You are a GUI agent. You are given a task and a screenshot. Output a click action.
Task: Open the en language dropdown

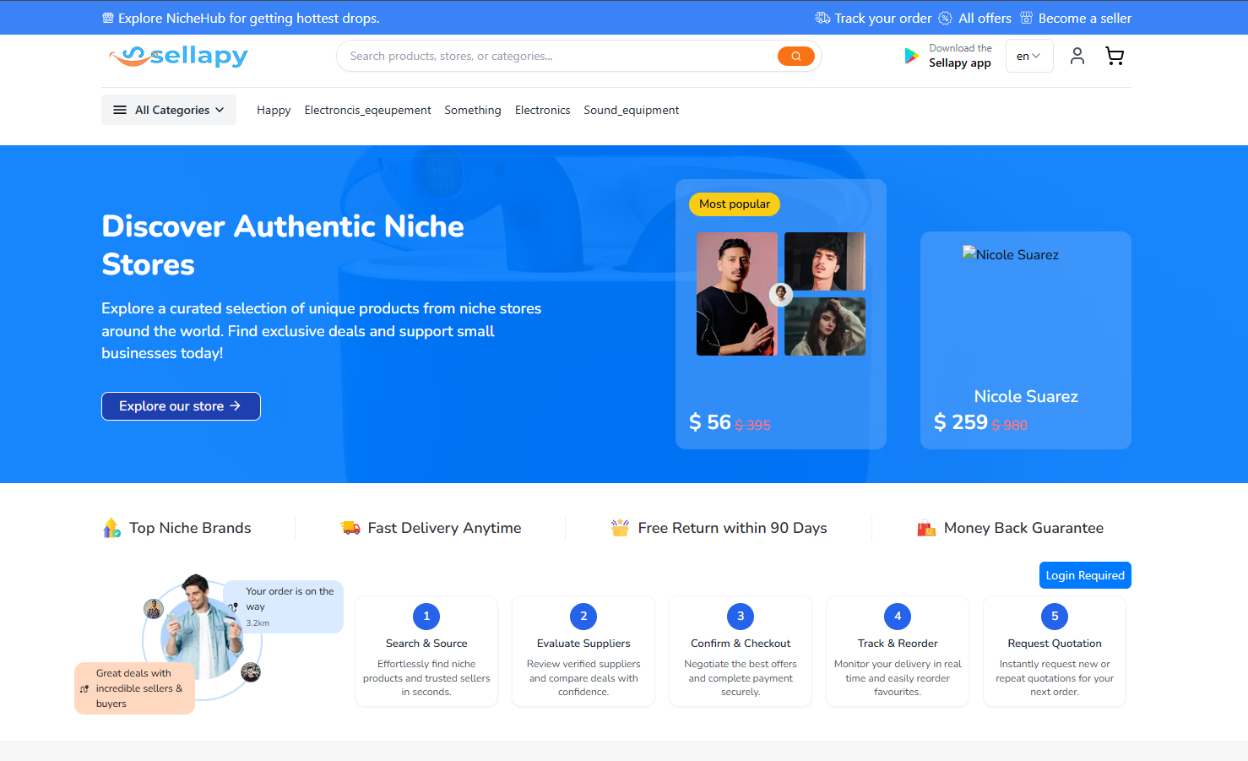pyautogui.click(x=1029, y=56)
